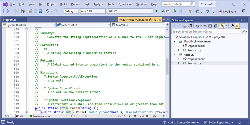Open the Extensions menu
Screen dimensions: 250x125
tap(125, 4)
